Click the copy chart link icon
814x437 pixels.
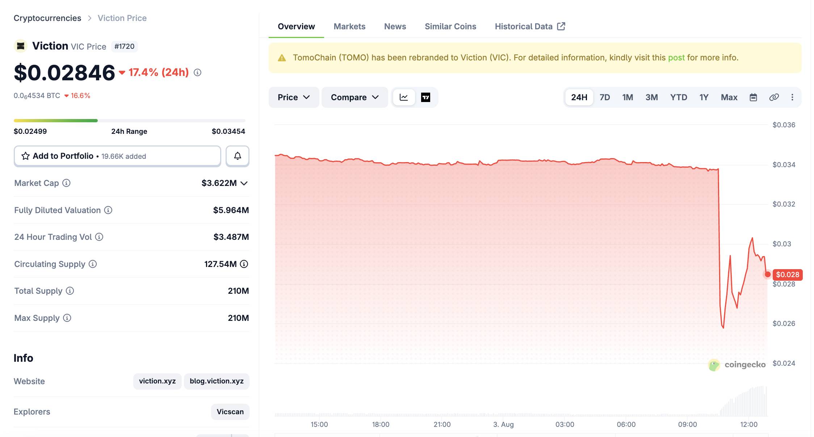coord(774,97)
